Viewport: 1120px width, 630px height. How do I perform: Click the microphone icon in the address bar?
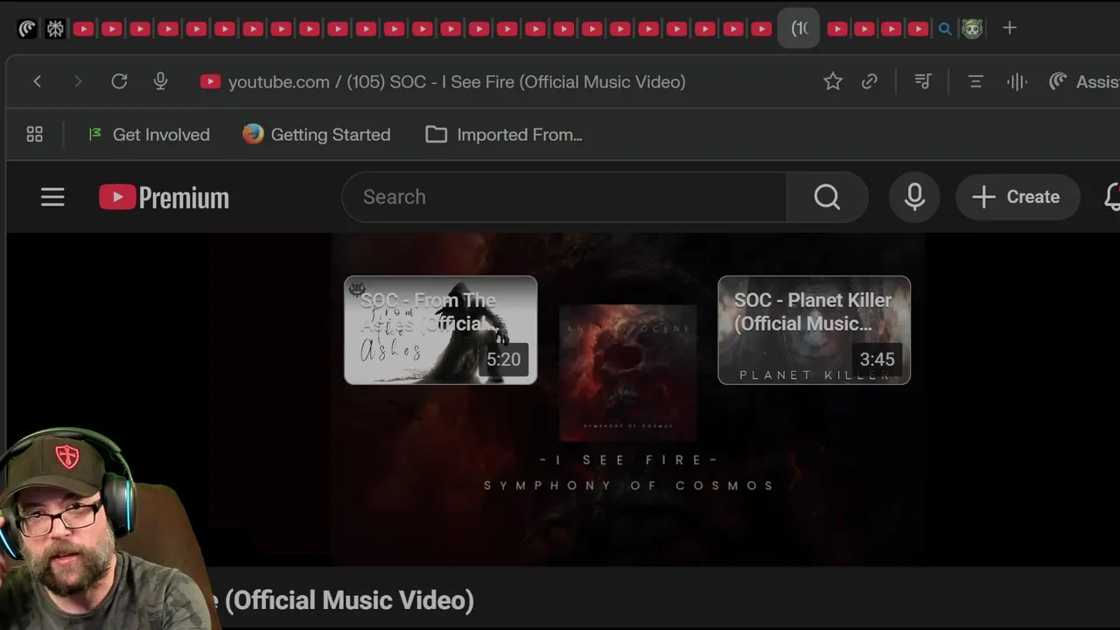tap(160, 81)
